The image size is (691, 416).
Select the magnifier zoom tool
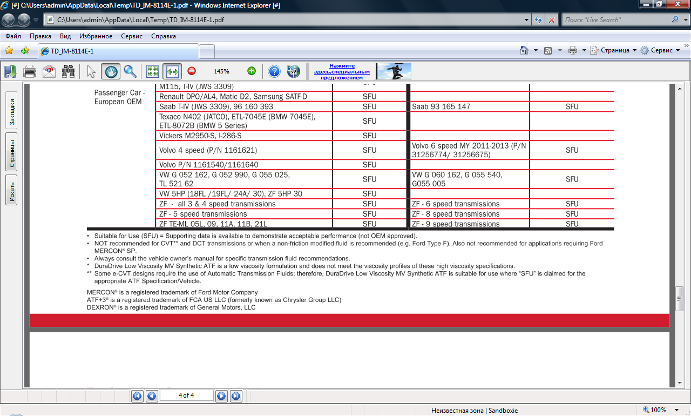pyautogui.click(x=130, y=71)
